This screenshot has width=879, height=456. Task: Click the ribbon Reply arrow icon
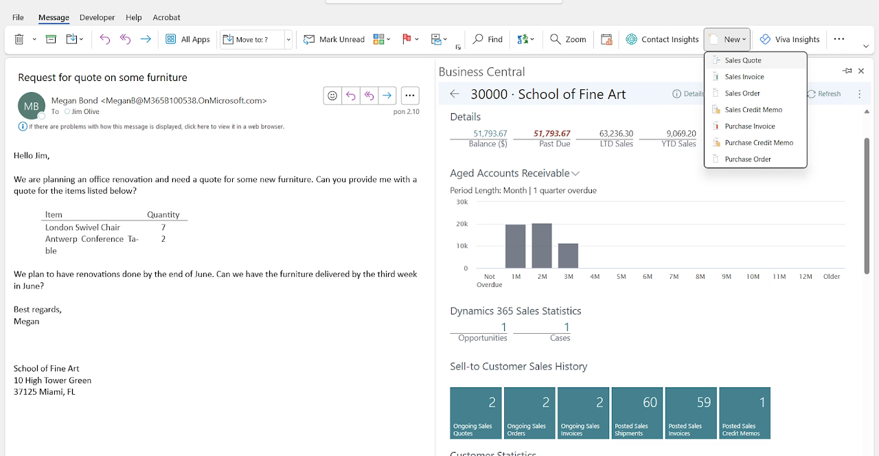pyautogui.click(x=104, y=39)
